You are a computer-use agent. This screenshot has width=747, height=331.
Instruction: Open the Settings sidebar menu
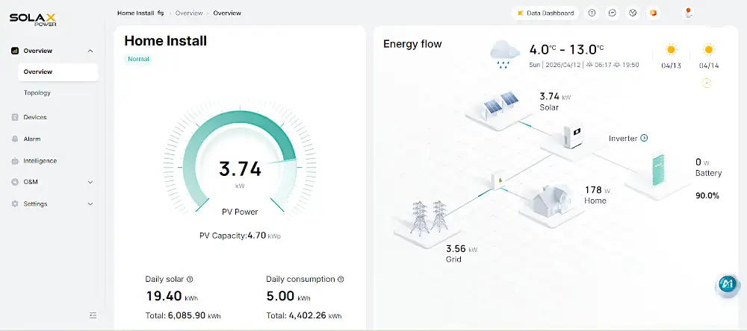click(x=35, y=204)
